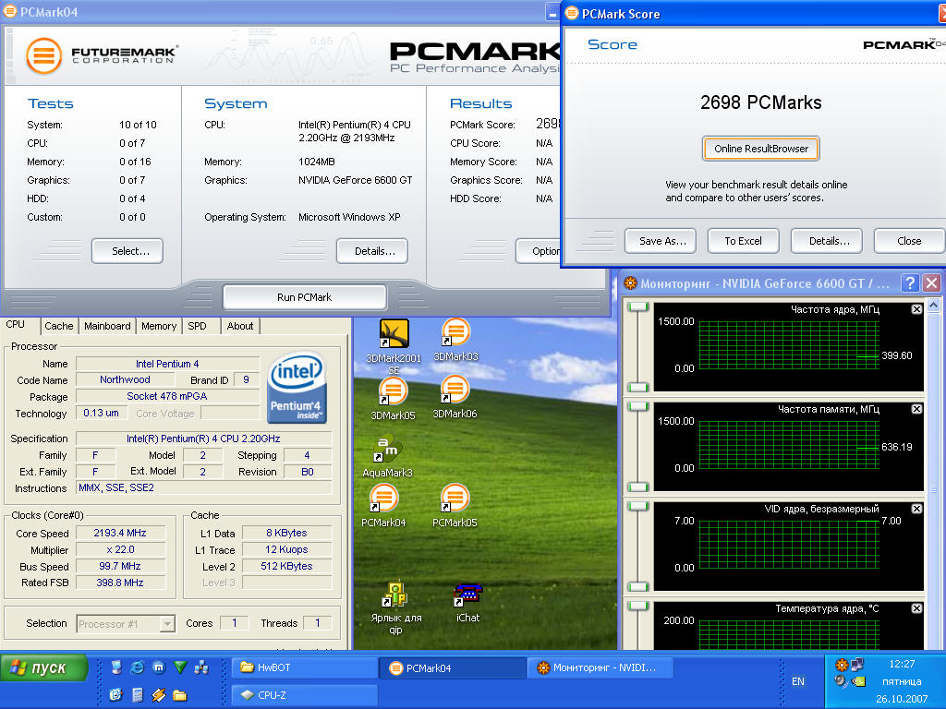This screenshot has width=946, height=709.
Task: Click scroll-up arrow in monitoring window
Action: [933, 306]
